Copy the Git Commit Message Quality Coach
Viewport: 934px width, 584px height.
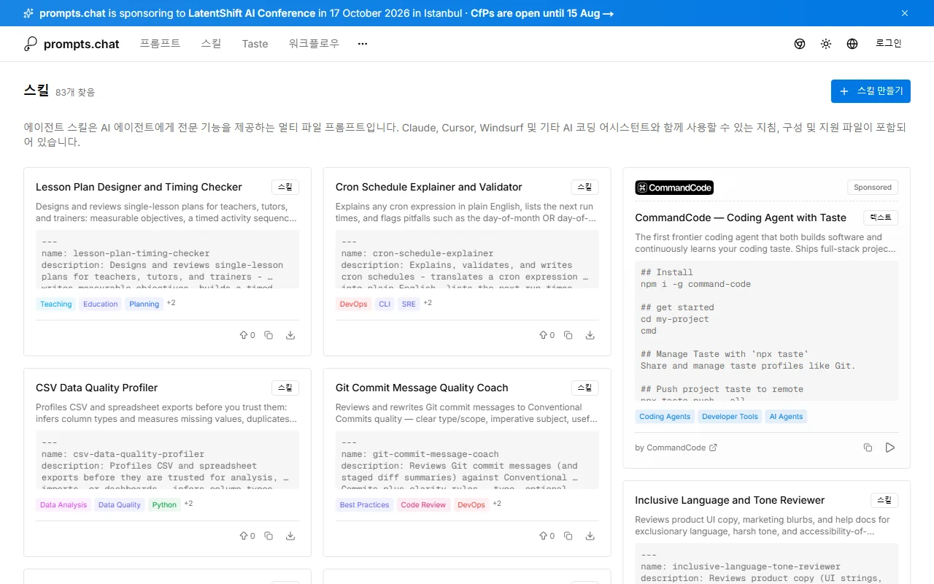tap(568, 536)
